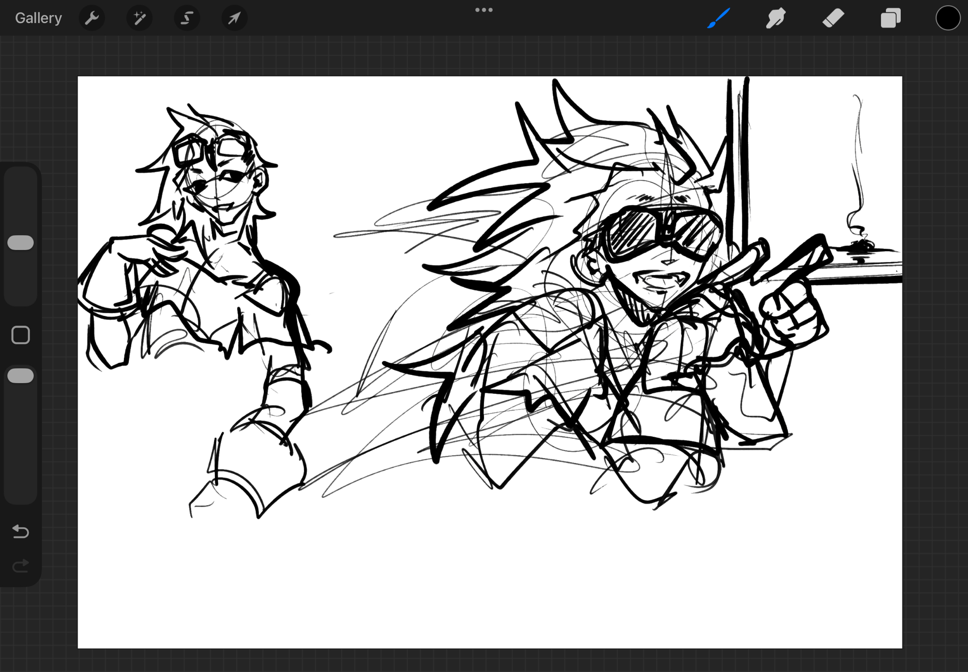Activate the Transform arrow tool
The height and width of the screenshot is (672, 968).
[234, 18]
